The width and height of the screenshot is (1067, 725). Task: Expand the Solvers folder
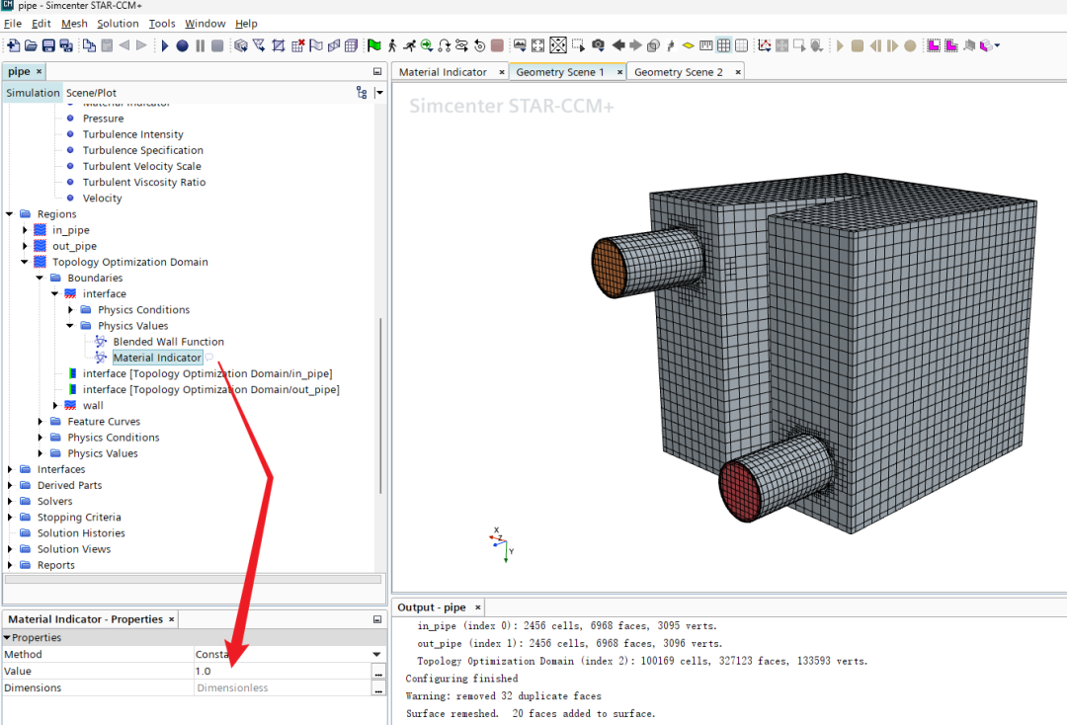coord(10,501)
